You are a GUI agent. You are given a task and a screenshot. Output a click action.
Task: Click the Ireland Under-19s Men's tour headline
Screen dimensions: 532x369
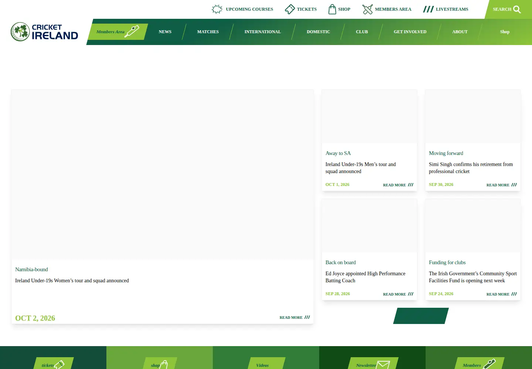click(361, 168)
